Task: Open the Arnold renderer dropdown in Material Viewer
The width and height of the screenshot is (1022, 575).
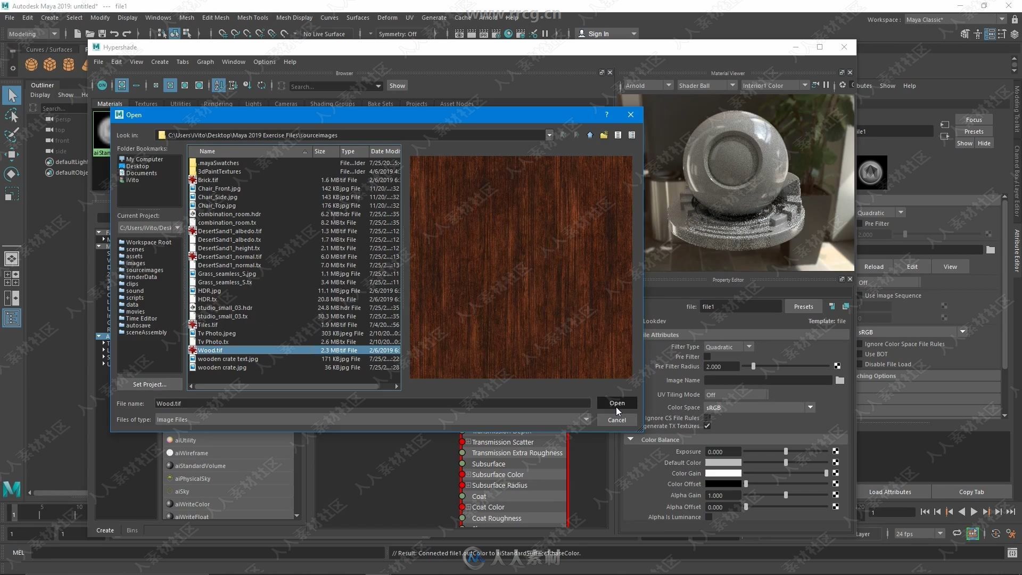Action: point(648,85)
